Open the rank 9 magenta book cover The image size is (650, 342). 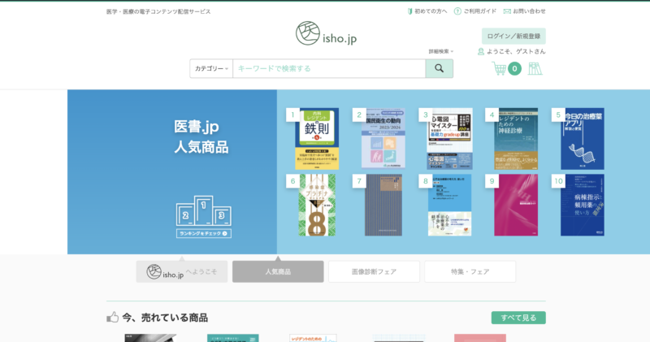click(516, 206)
